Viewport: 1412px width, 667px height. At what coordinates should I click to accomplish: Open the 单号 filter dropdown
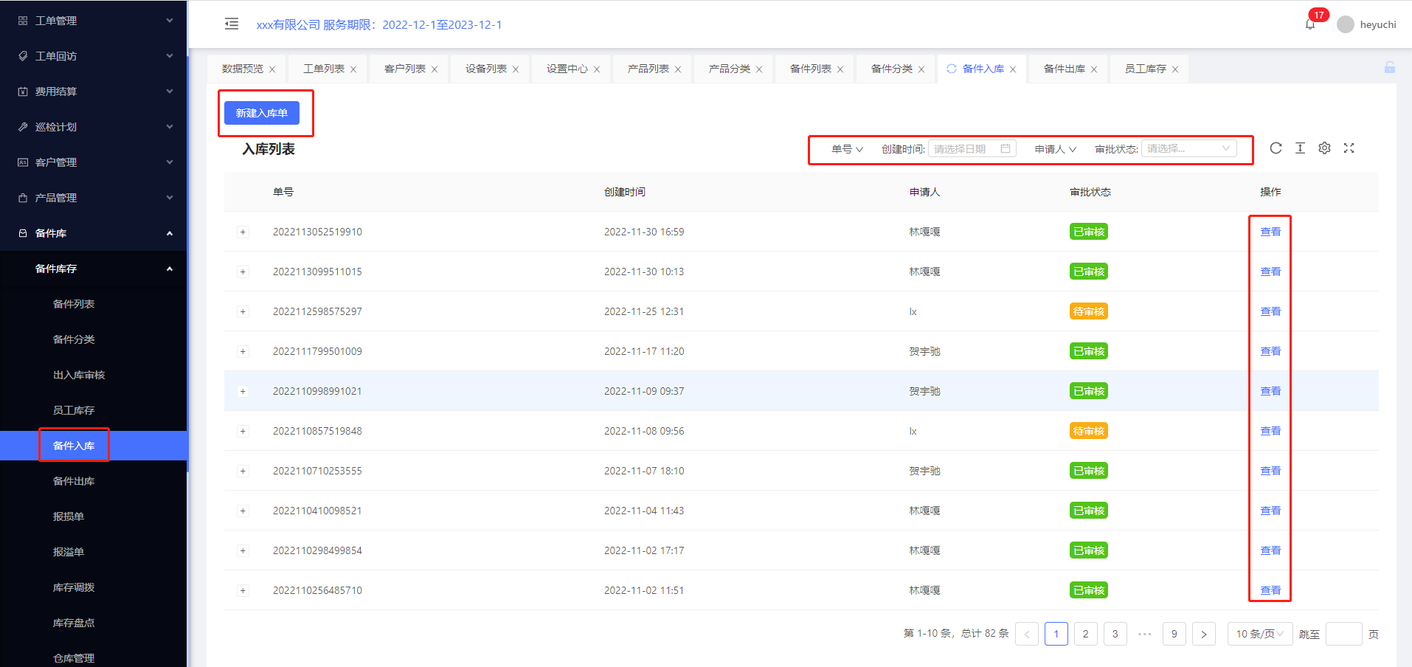tap(847, 149)
